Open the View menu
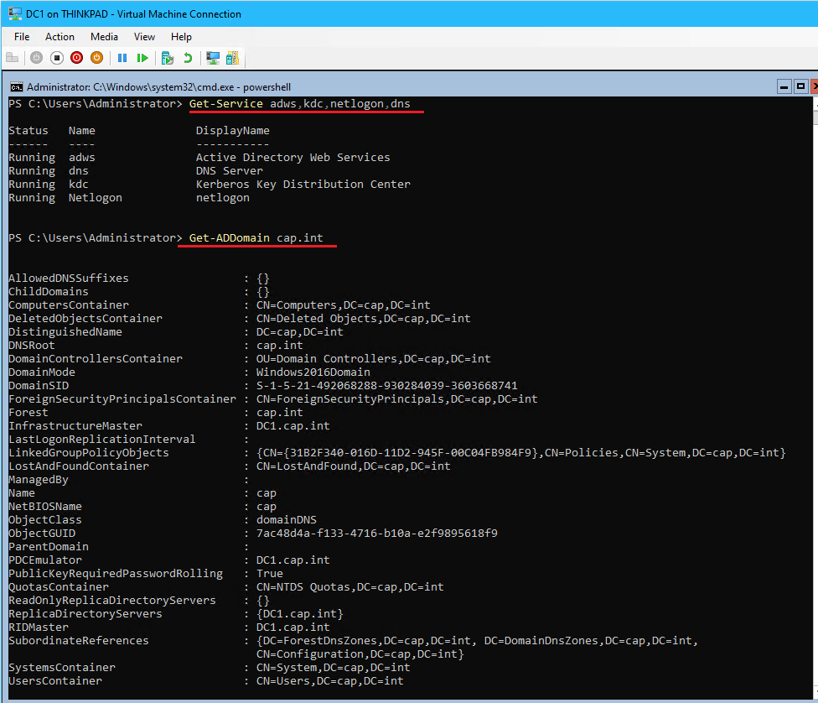The height and width of the screenshot is (703, 818). [144, 37]
